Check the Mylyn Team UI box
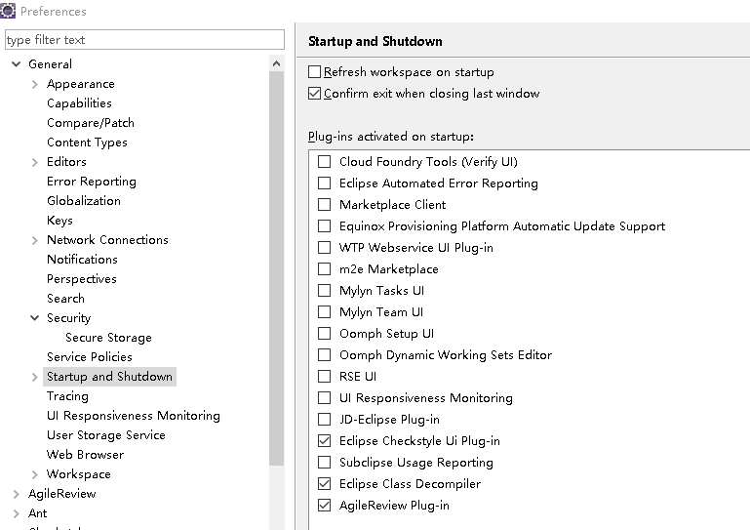This screenshot has height=530, width=750. (325, 312)
